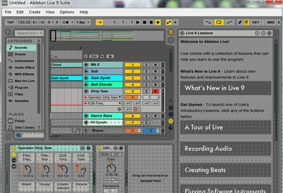
Task: Disarm the Dirty Saw record button
Action: pyautogui.click(x=155, y=91)
